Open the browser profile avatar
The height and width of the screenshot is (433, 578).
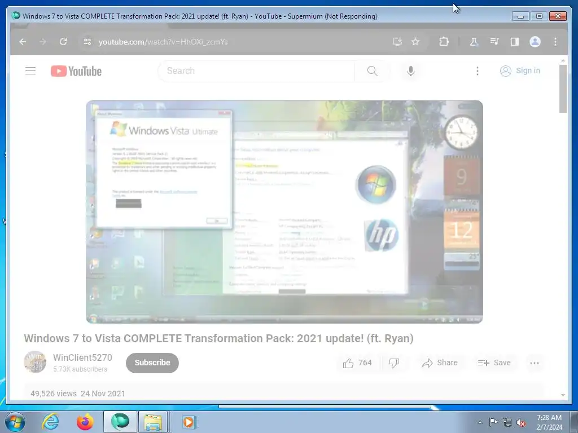tap(535, 42)
